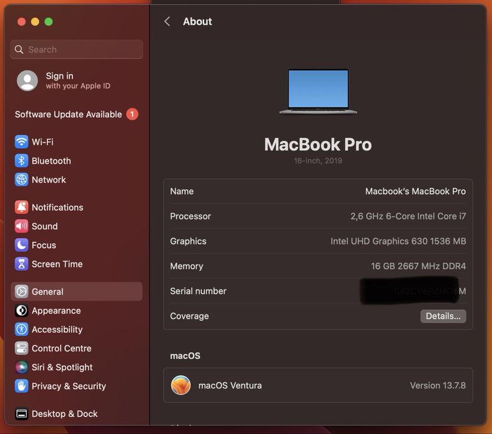Click the green zoom window button
492x434 pixels.
tap(48, 22)
